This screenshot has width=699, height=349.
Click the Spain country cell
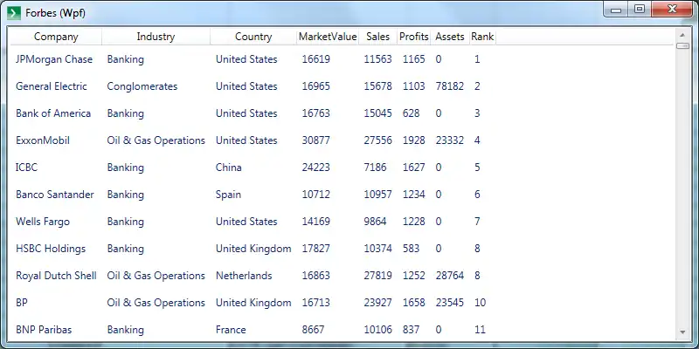[228, 195]
